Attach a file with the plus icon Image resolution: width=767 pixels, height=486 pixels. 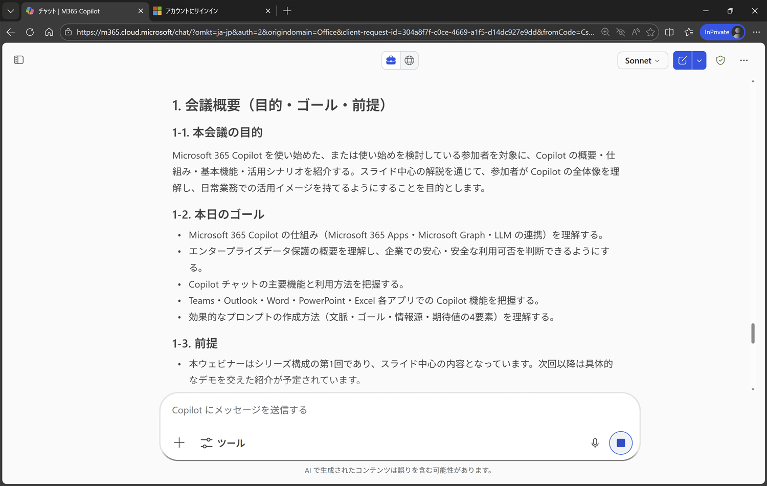(x=179, y=443)
